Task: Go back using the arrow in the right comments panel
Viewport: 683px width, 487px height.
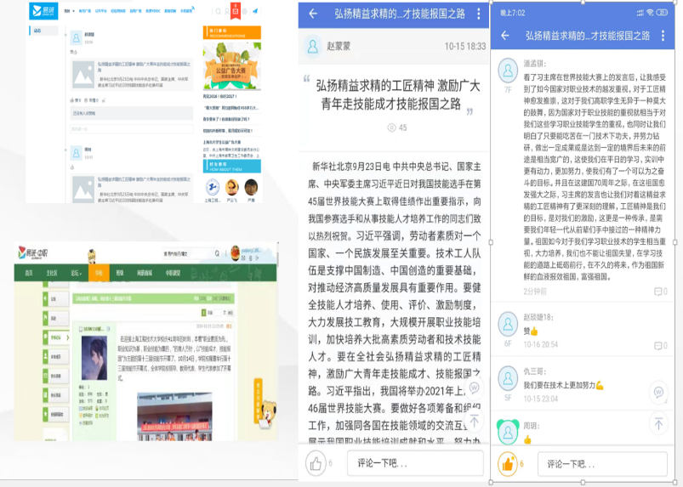Action: point(505,36)
